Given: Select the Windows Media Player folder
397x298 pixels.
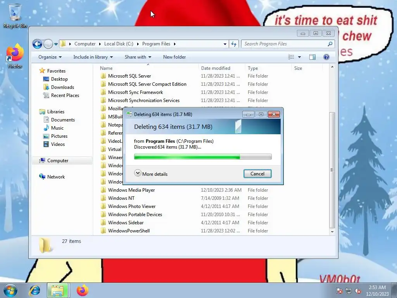Looking at the screenshot, I should 131,190.
